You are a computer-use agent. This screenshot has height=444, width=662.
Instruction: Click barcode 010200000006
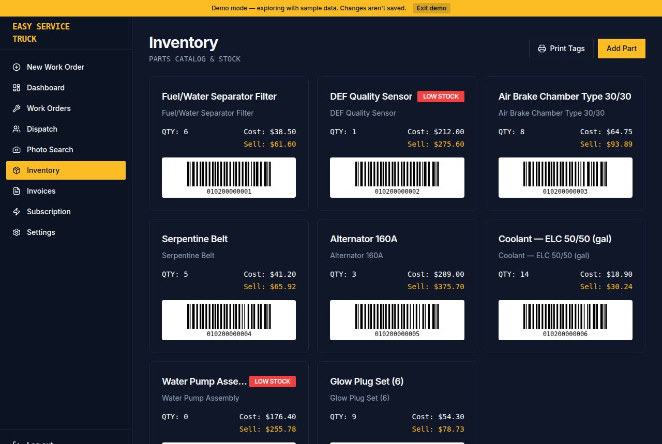(565, 320)
